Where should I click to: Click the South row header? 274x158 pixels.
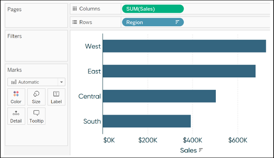click(x=92, y=121)
